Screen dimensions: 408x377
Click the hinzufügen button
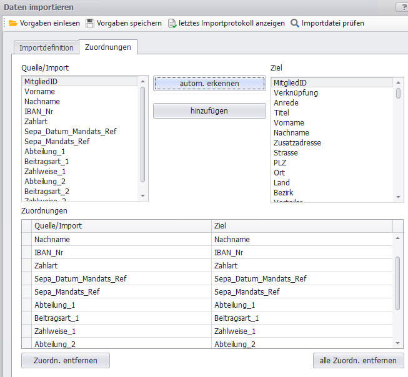209,110
